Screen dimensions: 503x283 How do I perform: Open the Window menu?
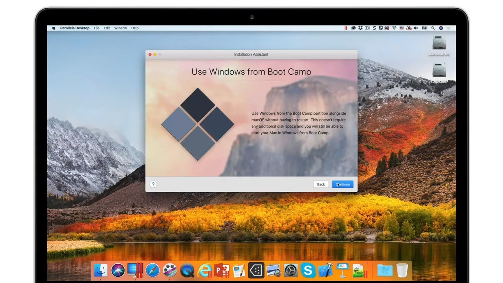pos(121,28)
